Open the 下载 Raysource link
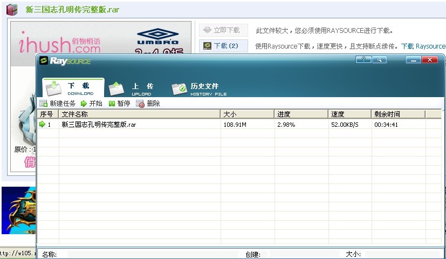 [423, 46]
